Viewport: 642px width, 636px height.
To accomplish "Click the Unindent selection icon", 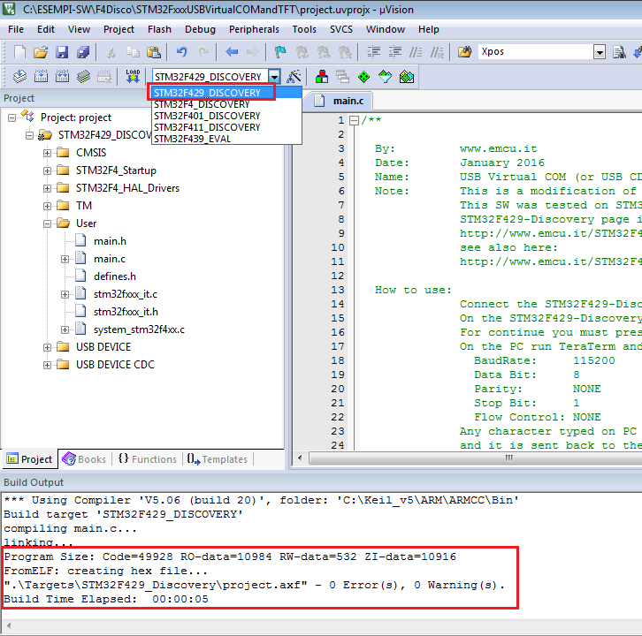I will (394, 52).
